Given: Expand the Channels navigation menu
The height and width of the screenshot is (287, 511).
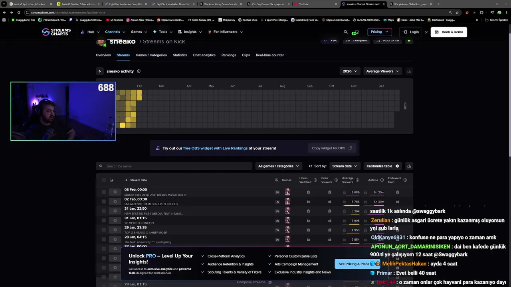Looking at the screenshot, I should (115, 32).
